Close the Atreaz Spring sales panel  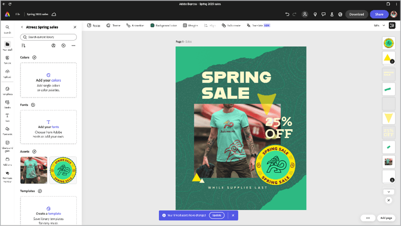point(75,27)
